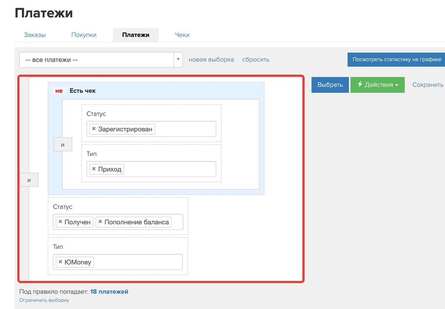Remove the Пополнение баланса tag
This screenshot has height=309, width=445.
point(100,222)
